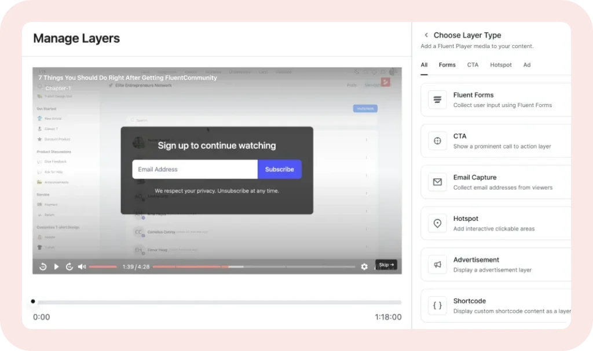Click 'Sign up to continue watching' heading
The image size is (593, 351).
(x=217, y=146)
